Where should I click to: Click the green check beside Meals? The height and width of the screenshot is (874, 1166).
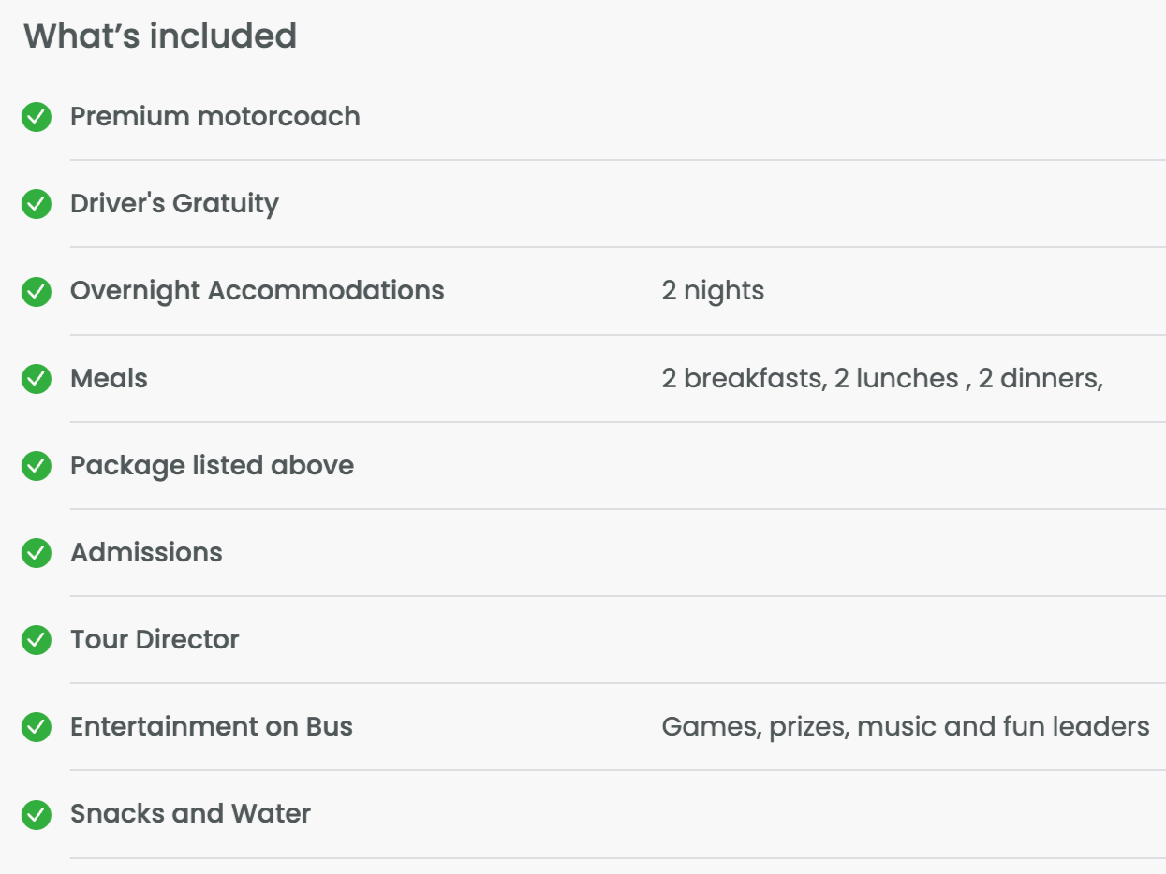pos(37,379)
